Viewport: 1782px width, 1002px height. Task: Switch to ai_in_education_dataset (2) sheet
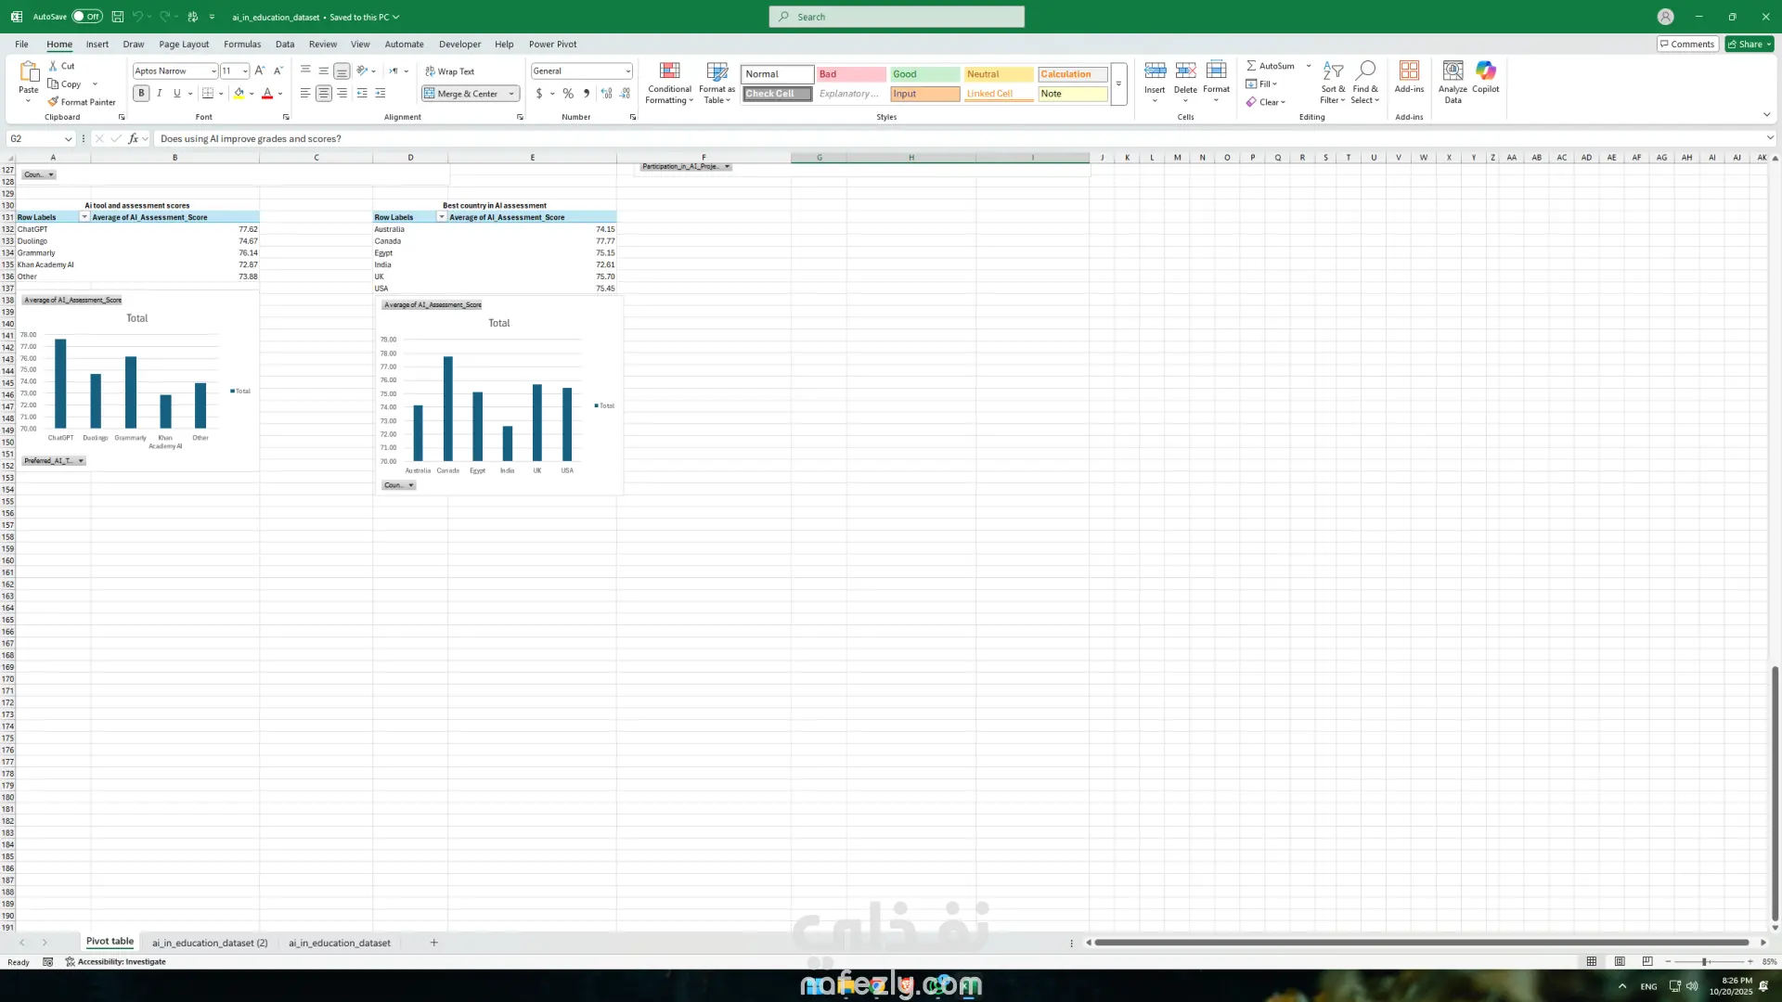coord(210,943)
